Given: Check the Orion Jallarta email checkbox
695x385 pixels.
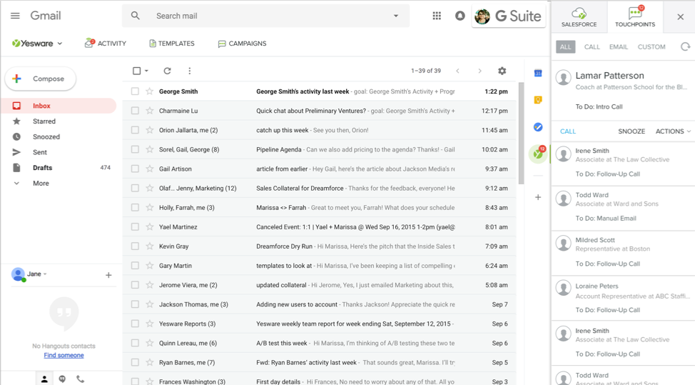Looking at the screenshot, I should point(135,130).
